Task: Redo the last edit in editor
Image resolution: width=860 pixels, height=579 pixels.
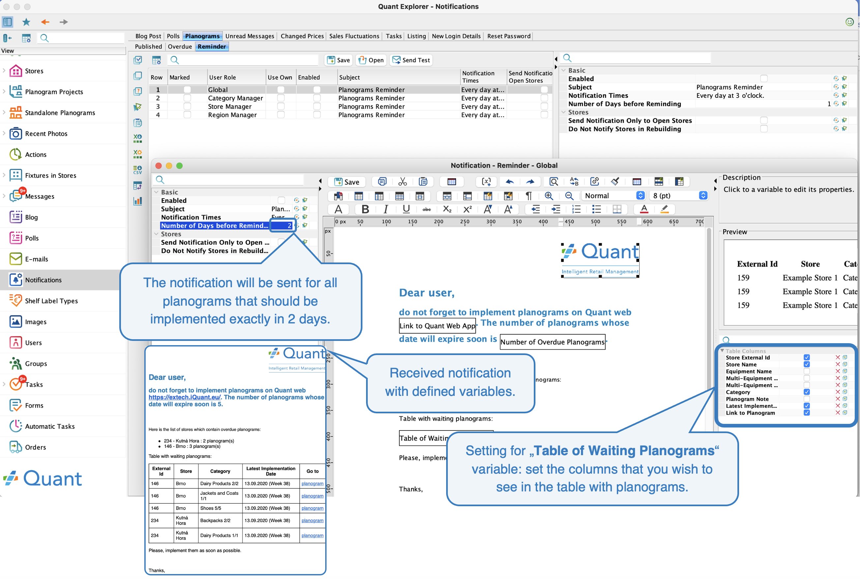Action: pos(530,182)
